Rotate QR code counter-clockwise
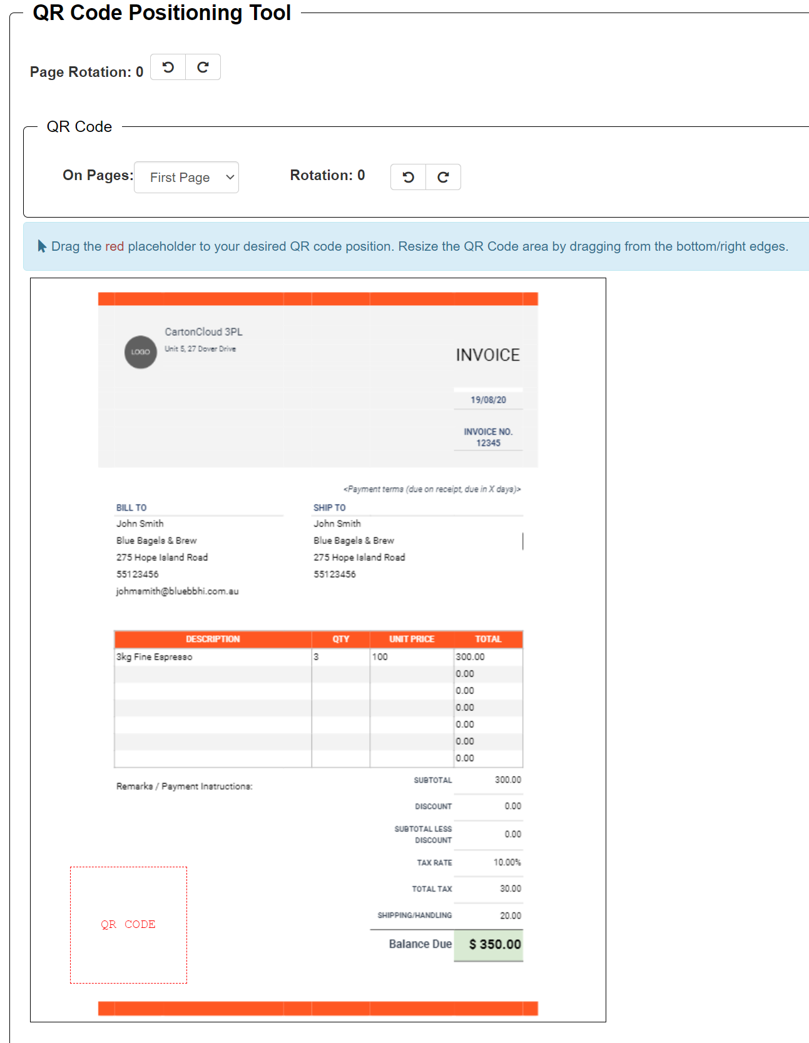This screenshot has width=809, height=1043. point(408,177)
